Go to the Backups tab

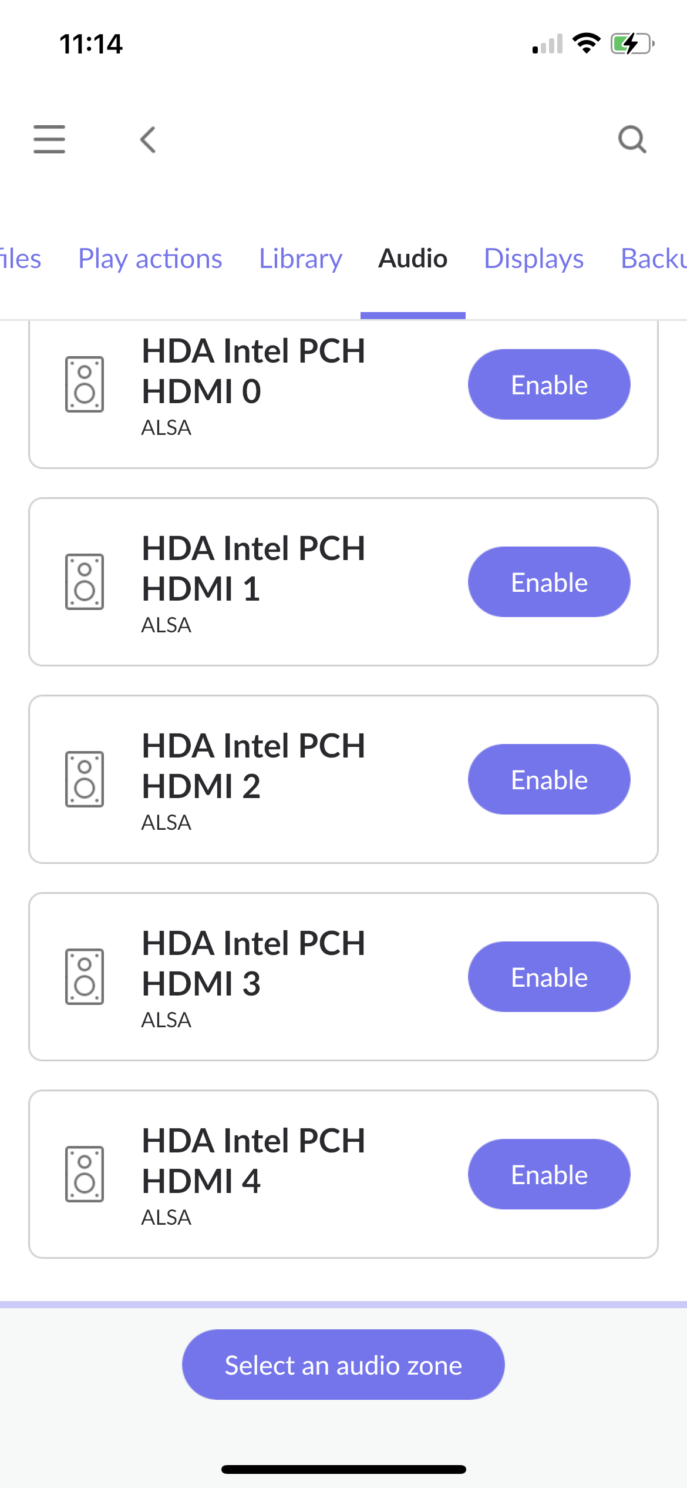653,259
